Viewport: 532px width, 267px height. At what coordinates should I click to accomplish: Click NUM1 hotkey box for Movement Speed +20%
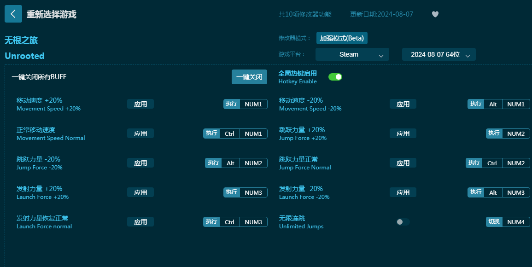point(253,104)
